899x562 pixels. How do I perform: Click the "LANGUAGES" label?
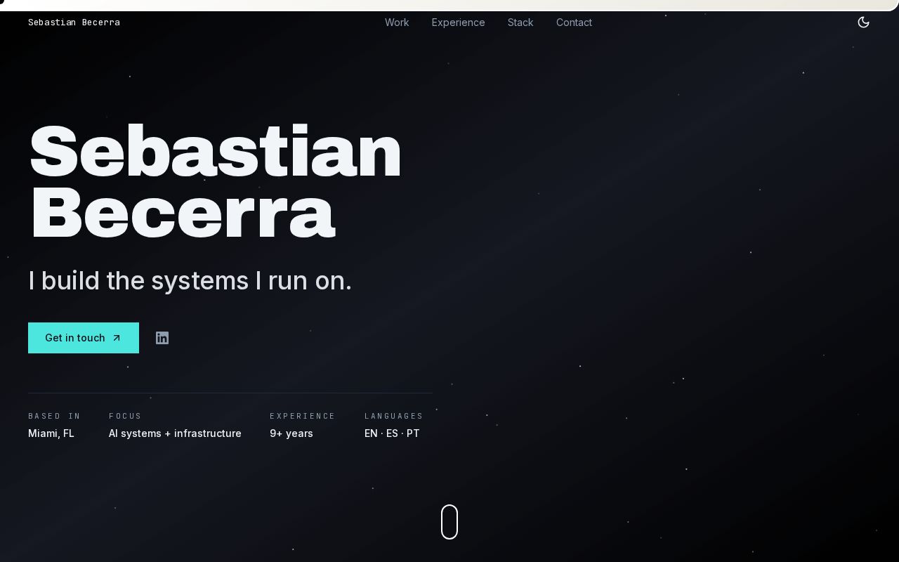click(394, 416)
